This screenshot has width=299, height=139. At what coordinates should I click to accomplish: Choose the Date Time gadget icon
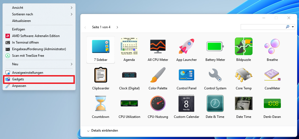click(x=244, y=103)
